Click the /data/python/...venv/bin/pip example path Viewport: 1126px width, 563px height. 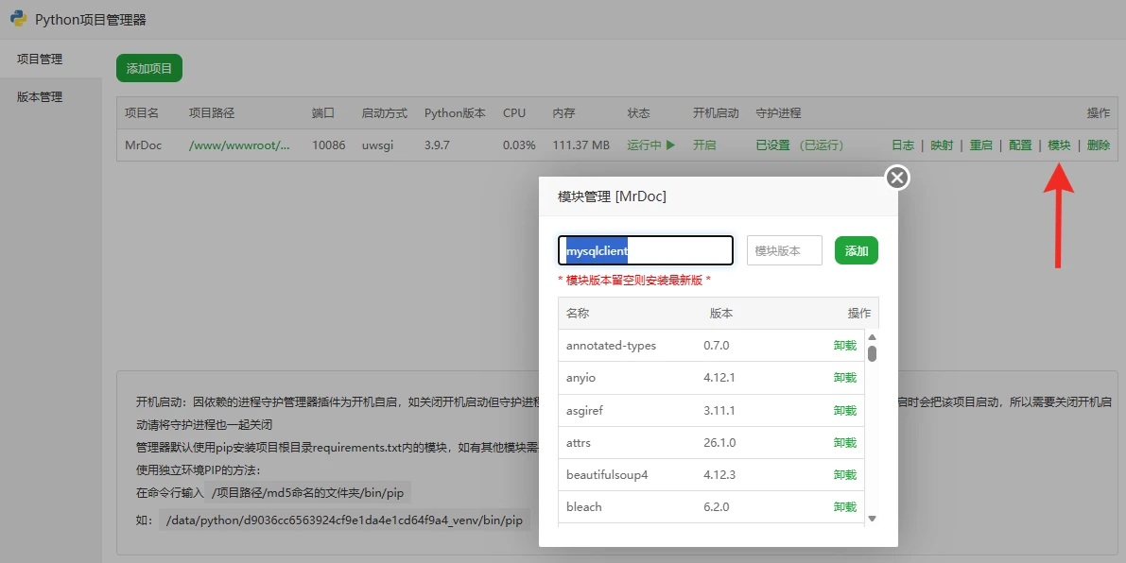pyautogui.click(x=345, y=520)
